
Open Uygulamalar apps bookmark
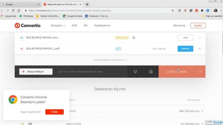click(8, 16)
